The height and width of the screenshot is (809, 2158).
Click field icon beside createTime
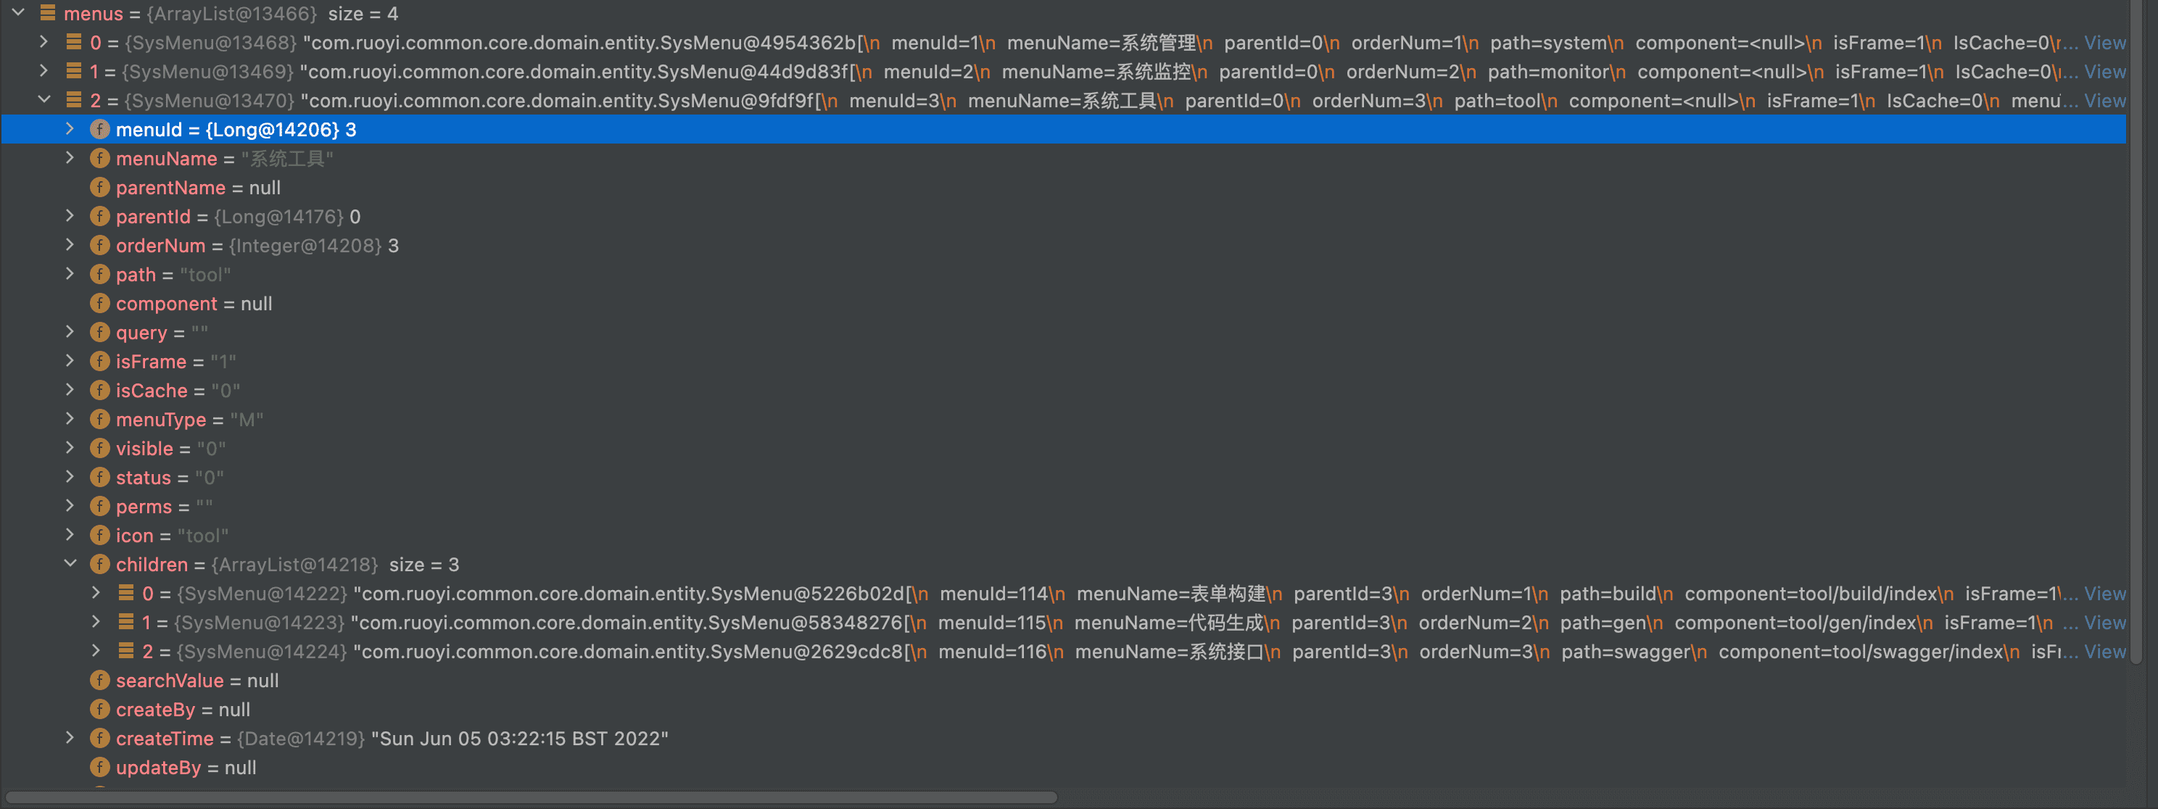(x=99, y=738)
